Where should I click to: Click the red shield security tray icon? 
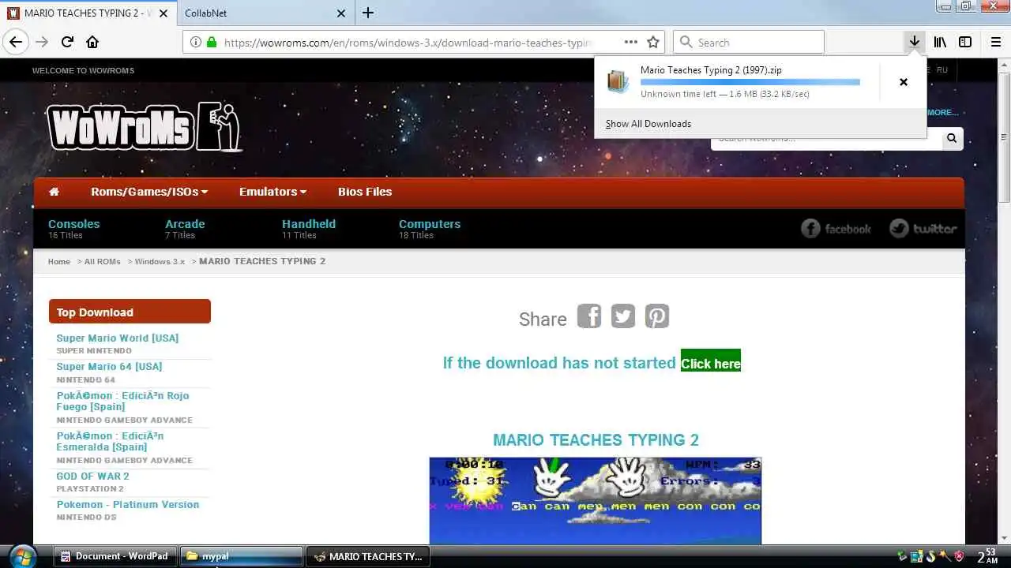pos(959,556)
